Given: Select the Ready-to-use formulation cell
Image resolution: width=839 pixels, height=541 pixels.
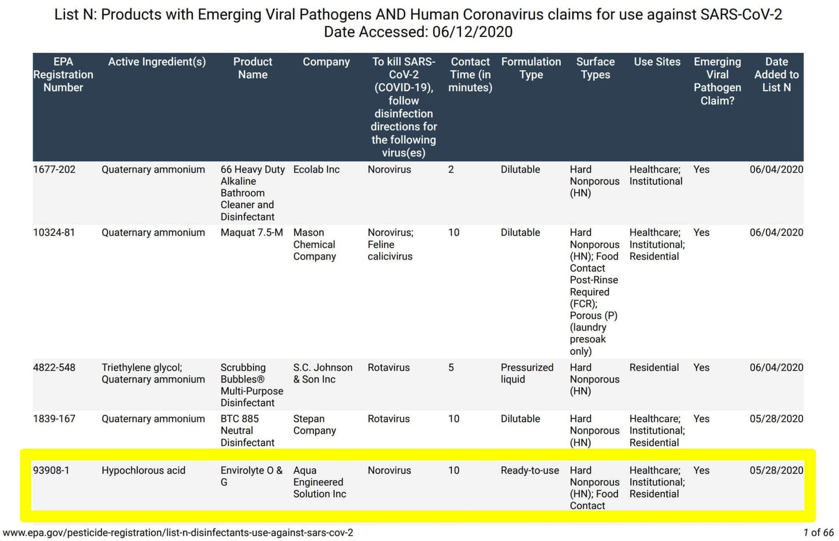Looking at the screenshot, I should (x=530, y=471).
